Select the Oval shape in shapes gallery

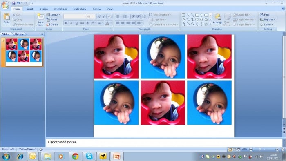(201, 15)
